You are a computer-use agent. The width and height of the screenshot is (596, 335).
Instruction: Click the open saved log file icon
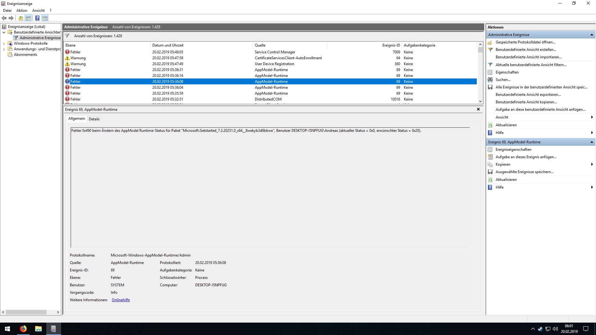click(x=490, y=42)
